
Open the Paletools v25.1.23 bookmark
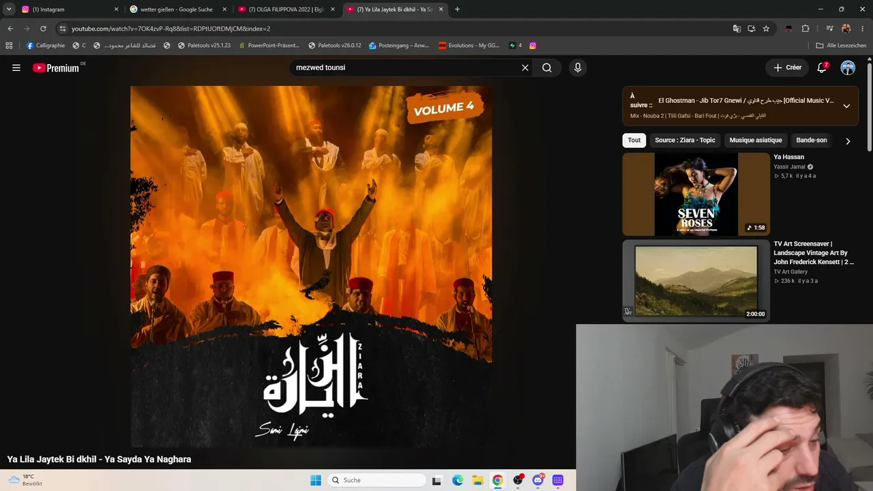[x=204, y=46]
